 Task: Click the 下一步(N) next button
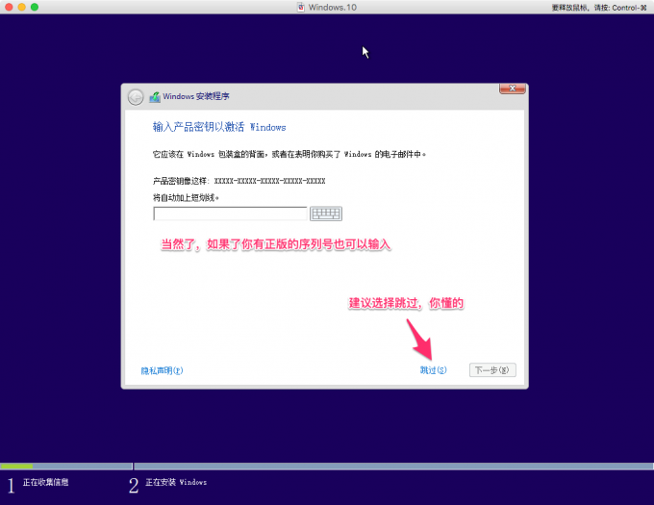(x=492, y=370)
